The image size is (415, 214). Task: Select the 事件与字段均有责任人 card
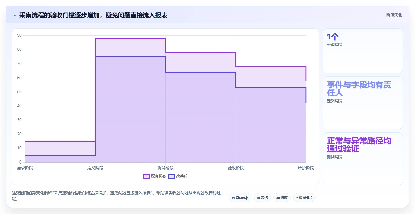363,103
